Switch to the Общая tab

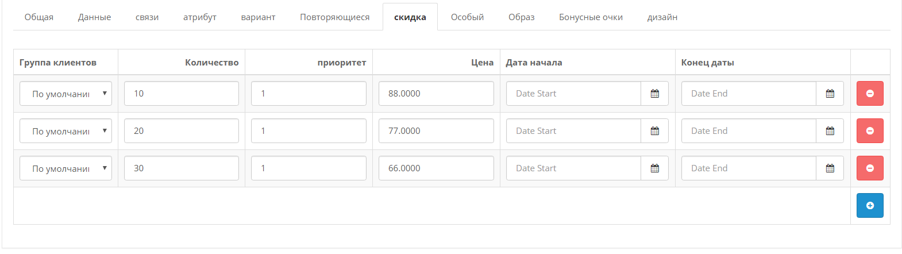click(x=39, y=17)
